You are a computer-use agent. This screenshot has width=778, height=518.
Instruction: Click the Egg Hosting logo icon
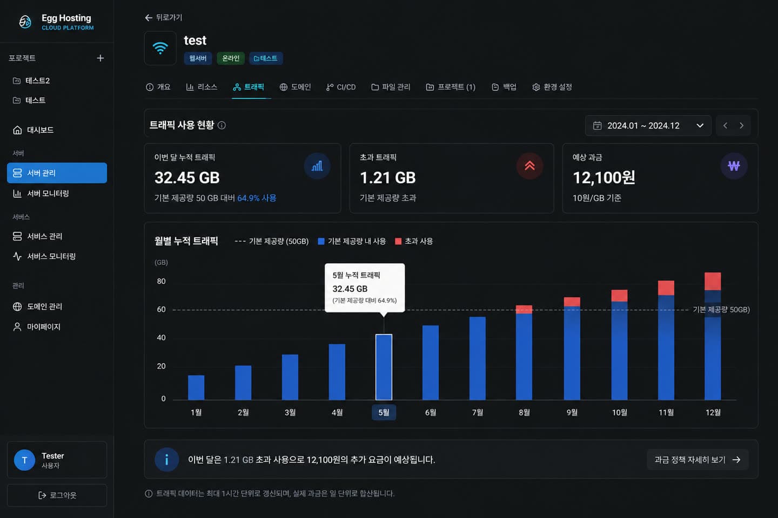tap(25, 22)
